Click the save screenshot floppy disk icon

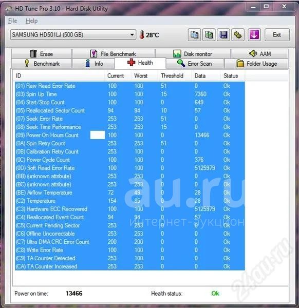(223, 35)
